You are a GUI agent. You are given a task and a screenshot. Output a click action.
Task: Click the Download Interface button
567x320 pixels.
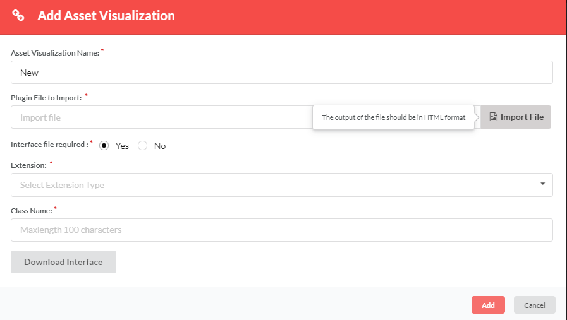coord(63,262)
